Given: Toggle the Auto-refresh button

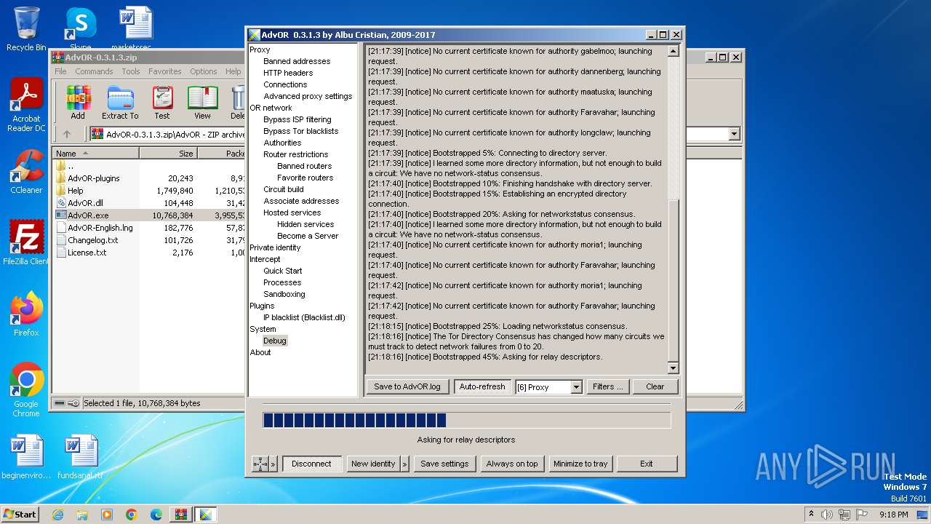Looking at the screenshot, I should 482,386.
